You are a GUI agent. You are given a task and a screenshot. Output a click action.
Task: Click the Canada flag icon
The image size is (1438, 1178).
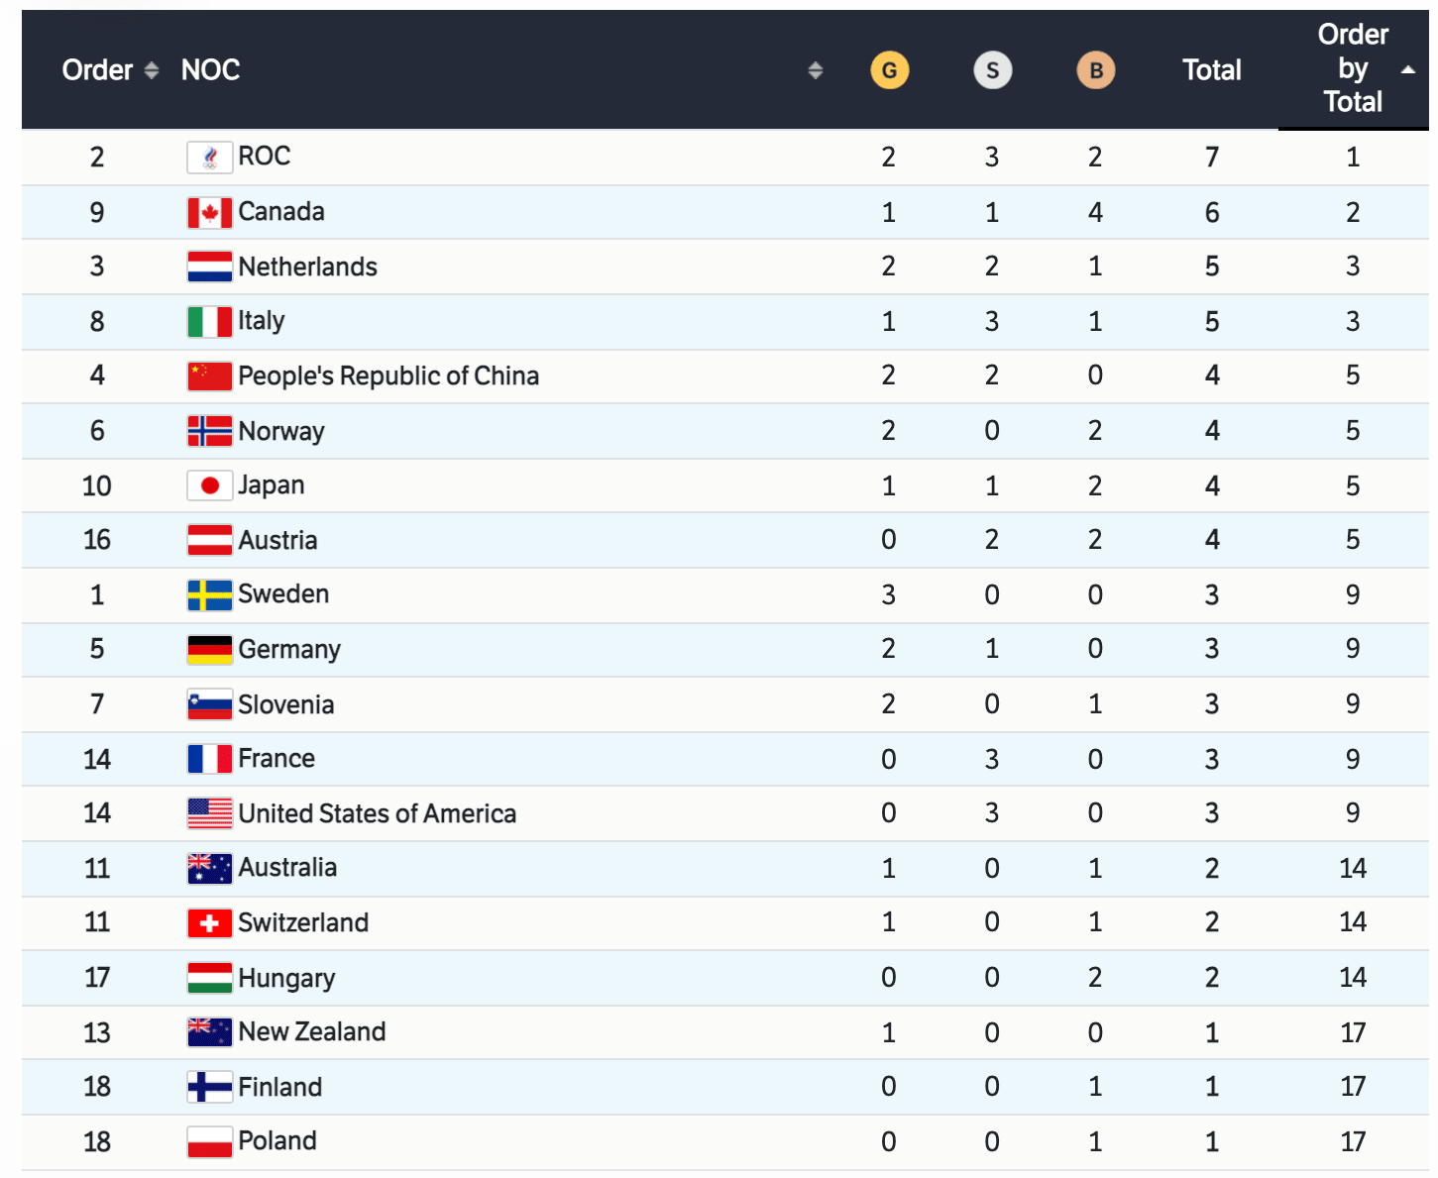pyautogui.click(x=209, y=213)
